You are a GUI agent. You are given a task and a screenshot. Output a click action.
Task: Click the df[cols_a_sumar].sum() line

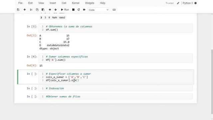pos(62,80)
